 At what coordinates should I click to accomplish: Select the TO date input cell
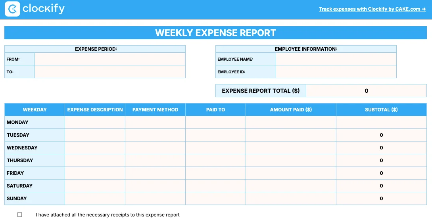(110, 72)
